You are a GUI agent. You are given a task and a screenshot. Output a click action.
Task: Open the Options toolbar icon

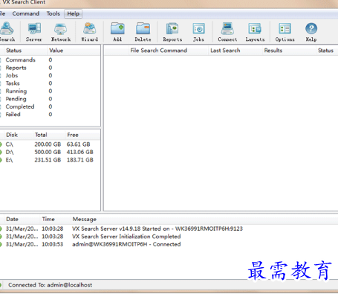pos(285,32)
